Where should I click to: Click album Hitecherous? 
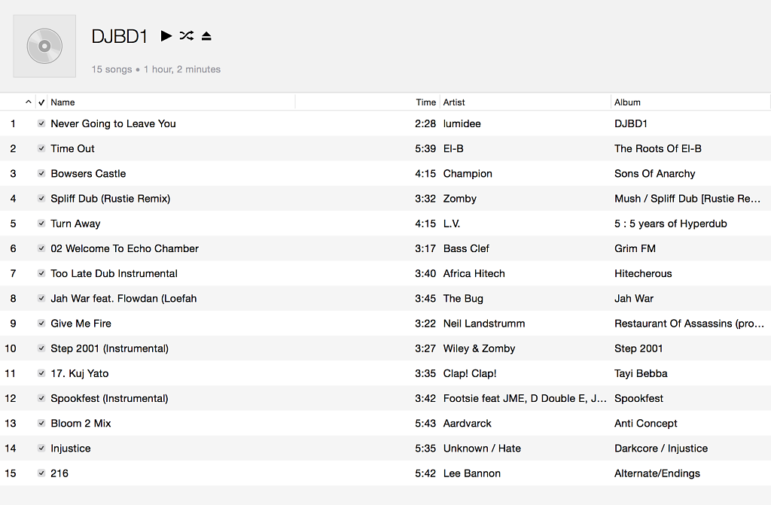[643, 273]
